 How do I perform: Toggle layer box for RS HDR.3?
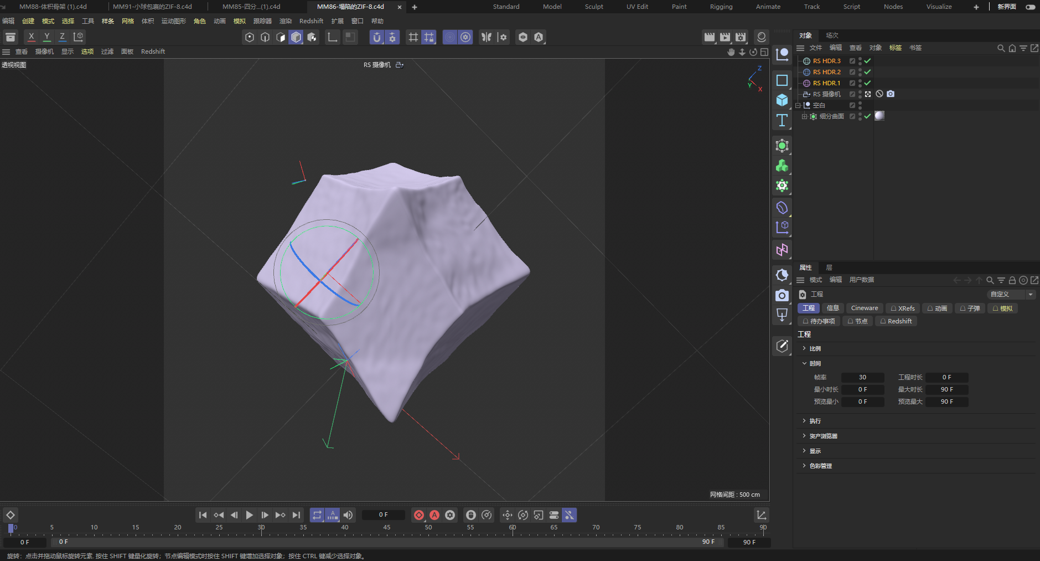pyautogui.click(x=852, y=61)
